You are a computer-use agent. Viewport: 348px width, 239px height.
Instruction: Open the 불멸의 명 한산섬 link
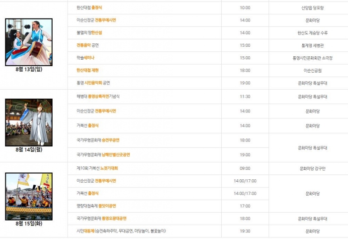[x=96, y=33]
